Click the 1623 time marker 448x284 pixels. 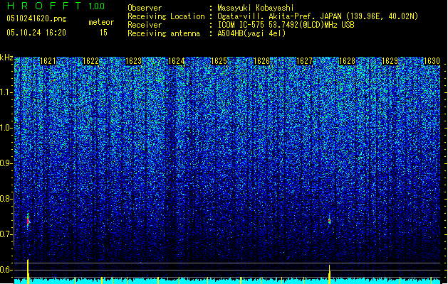click(133, 61)
